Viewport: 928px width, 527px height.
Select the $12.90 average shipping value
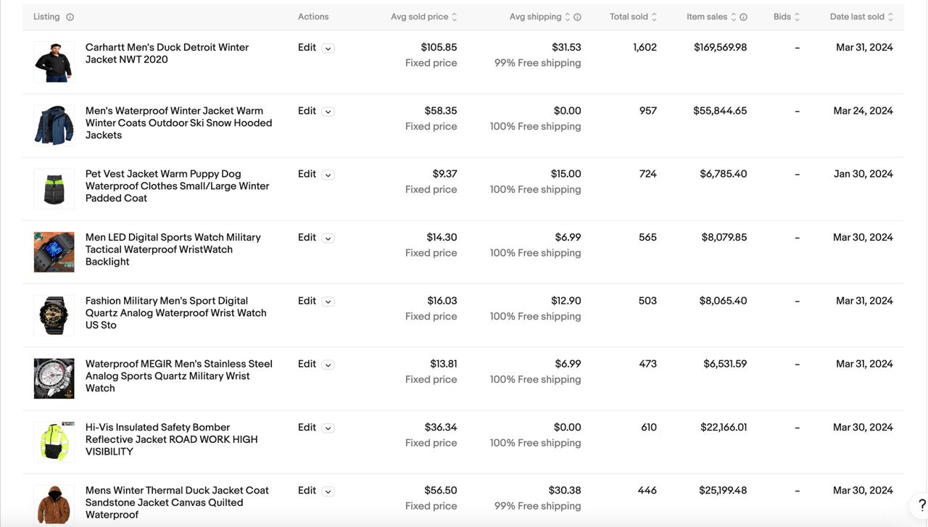[566, 301]
